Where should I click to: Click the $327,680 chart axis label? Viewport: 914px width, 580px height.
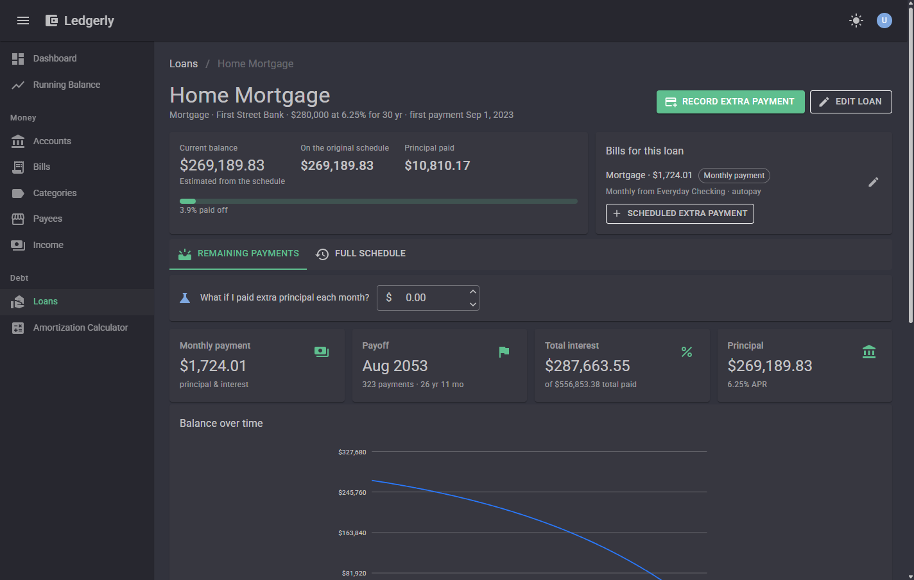352,452
